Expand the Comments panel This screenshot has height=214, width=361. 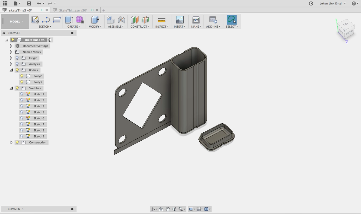coord(72,209)
